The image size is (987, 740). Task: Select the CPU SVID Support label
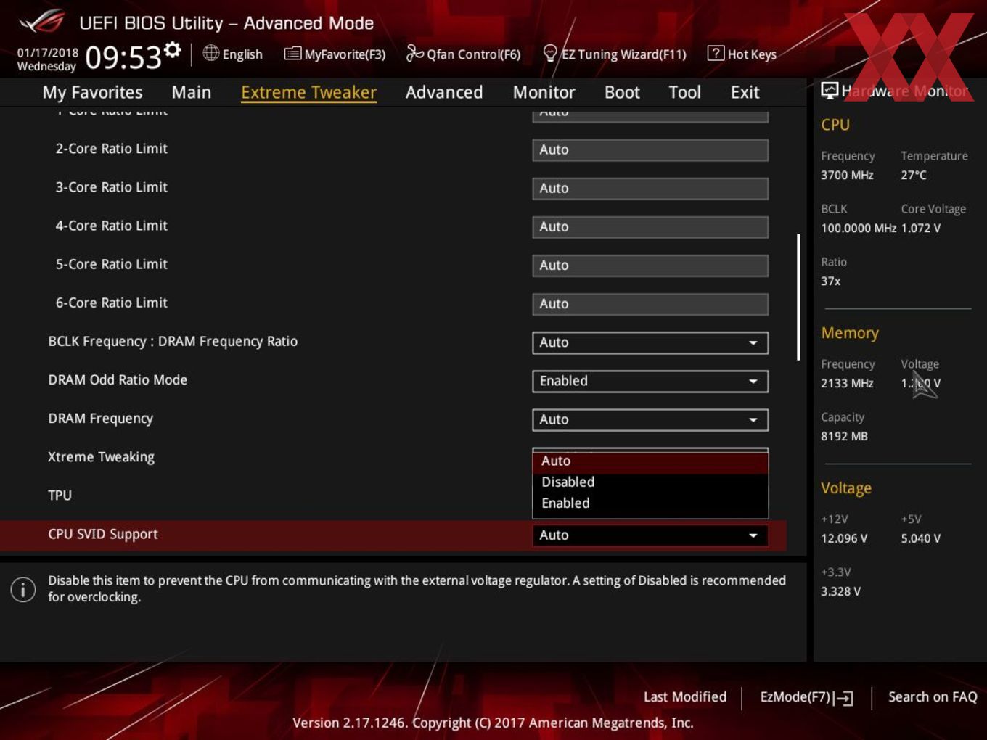click(103, 534)
